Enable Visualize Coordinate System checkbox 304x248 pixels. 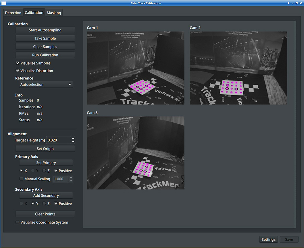click(18, 223)
